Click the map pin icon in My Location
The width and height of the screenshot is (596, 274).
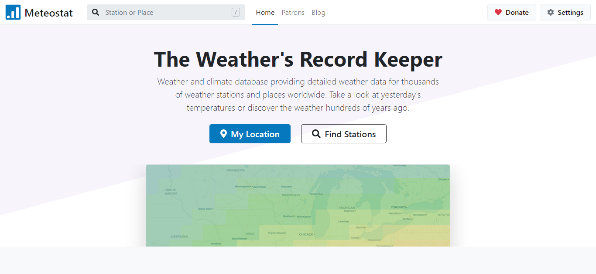click(x=223, y=134)
